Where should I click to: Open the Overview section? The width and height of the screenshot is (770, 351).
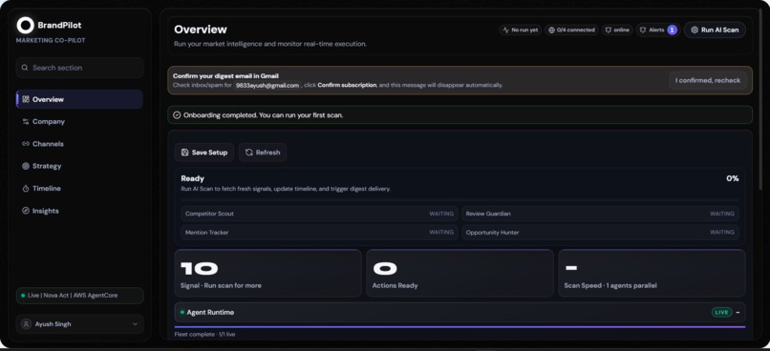pos(79,99)
